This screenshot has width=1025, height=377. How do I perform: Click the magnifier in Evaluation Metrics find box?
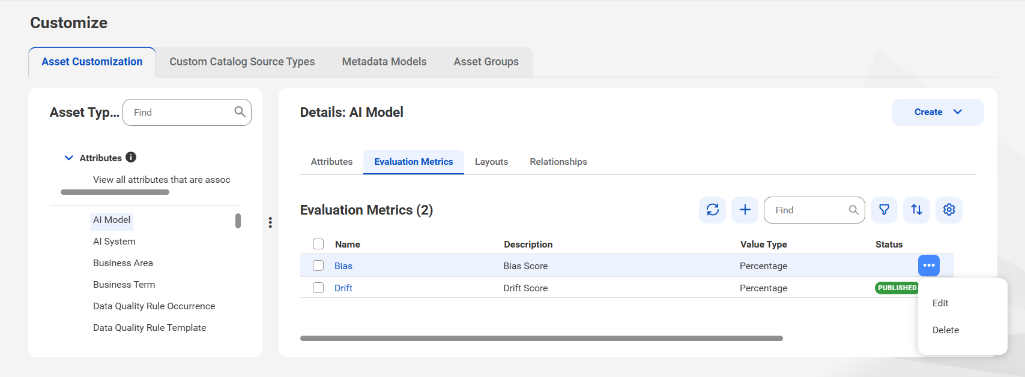point(853,210)
